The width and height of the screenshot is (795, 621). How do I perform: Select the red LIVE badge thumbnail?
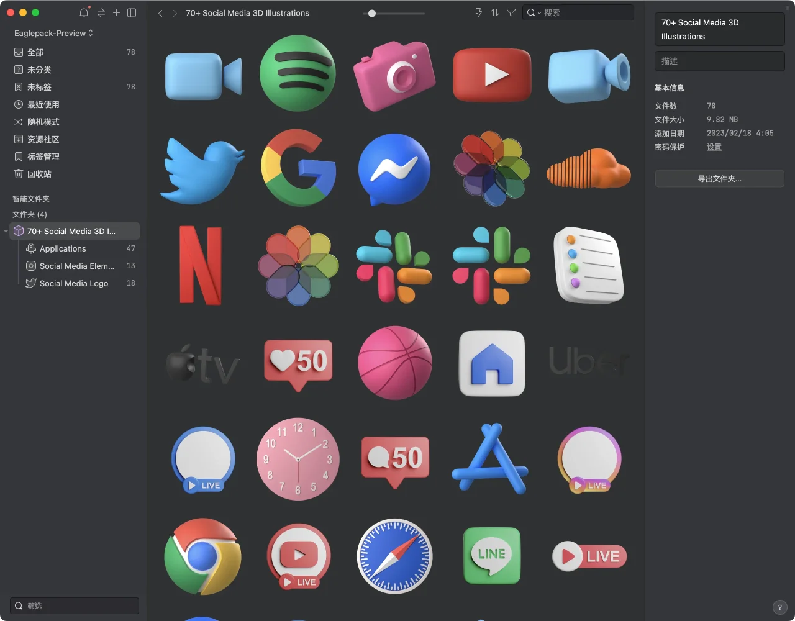click(589, 556)
